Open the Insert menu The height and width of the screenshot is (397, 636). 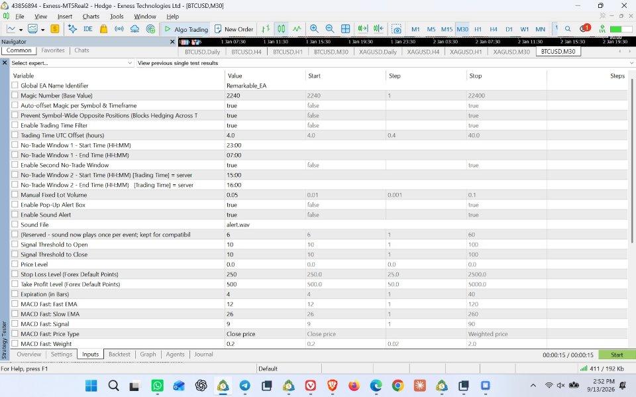click(64, 16)
